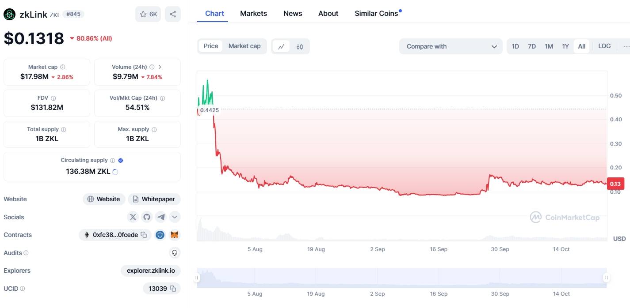
Task: Click the $131.82M FDV value
Action: pyautogui.click(x=47, y=107)
